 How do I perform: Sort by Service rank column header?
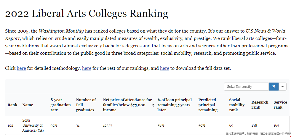pyautogui.click(x=280, y=105)
